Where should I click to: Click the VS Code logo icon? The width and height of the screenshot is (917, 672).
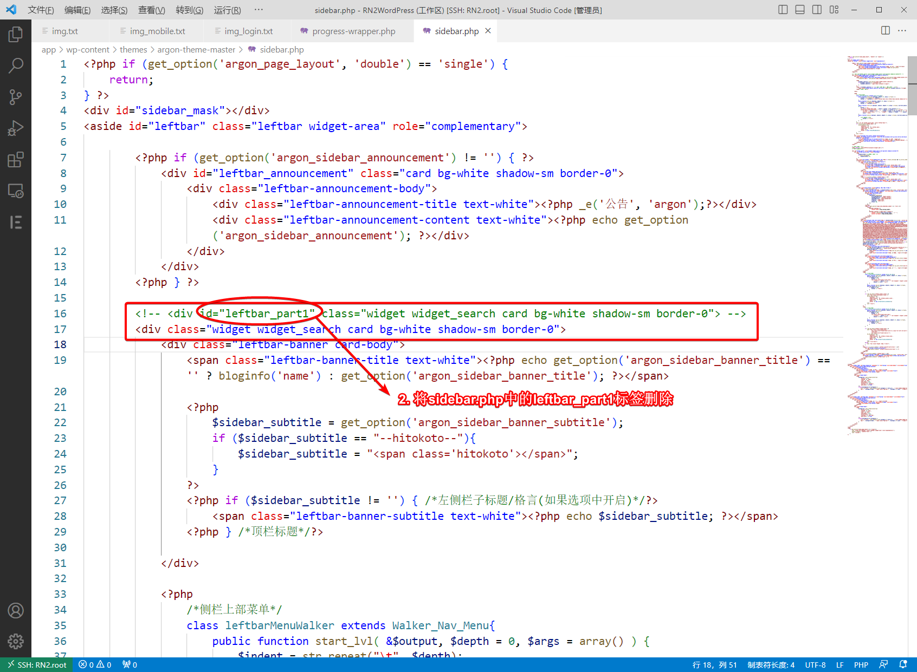tap(11, 10)
